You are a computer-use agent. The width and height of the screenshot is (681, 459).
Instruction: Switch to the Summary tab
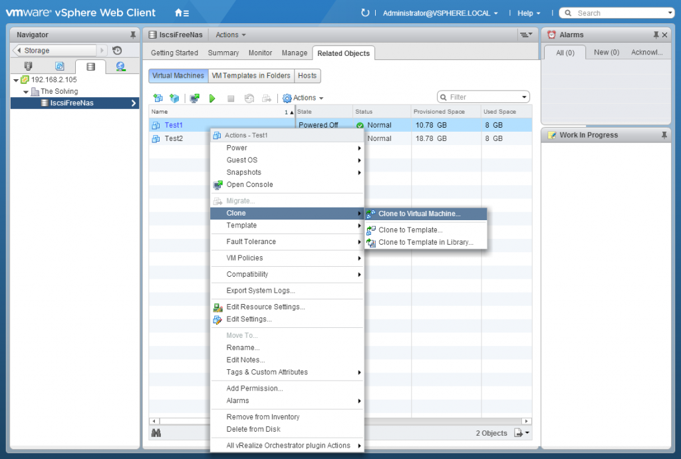point(223,53)
